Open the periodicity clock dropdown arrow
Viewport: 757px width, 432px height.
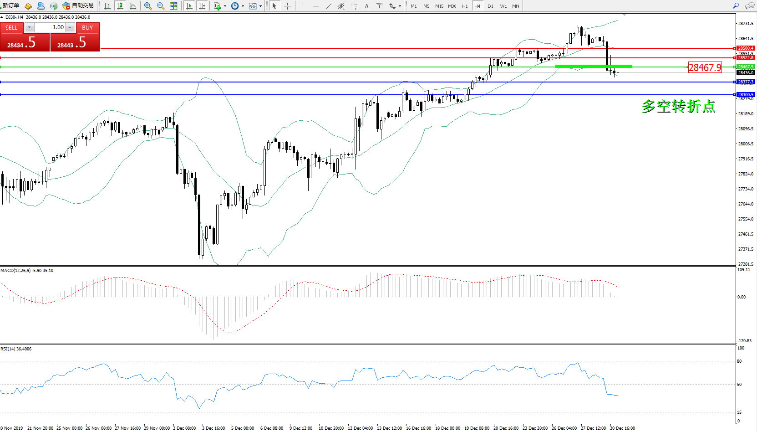point(243,6)
